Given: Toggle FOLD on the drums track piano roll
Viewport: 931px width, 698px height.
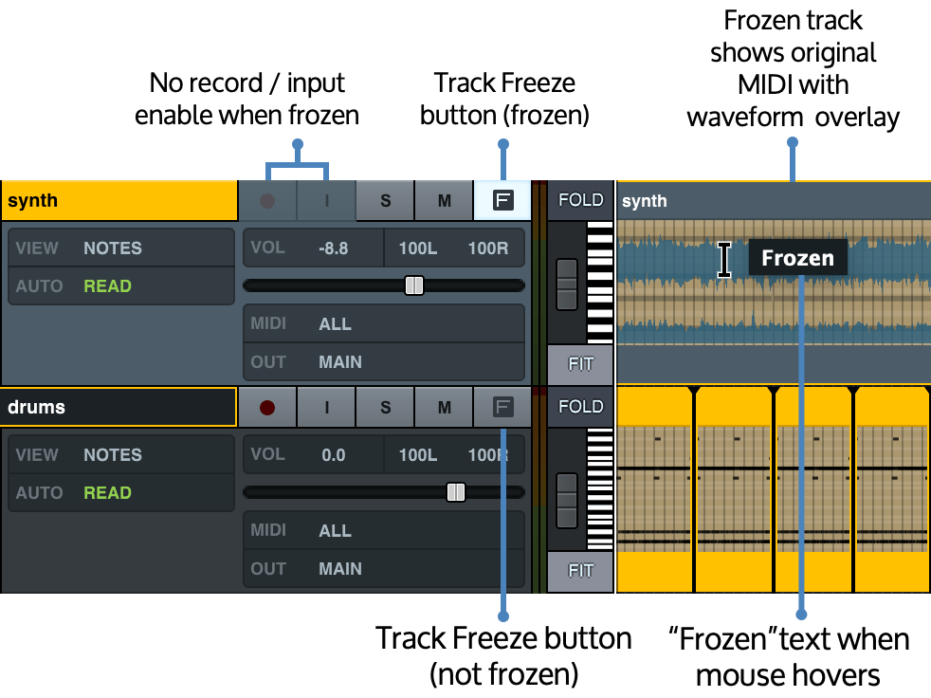Looking at the screenshot, I should pyautogui.click(x=579, y=407).
